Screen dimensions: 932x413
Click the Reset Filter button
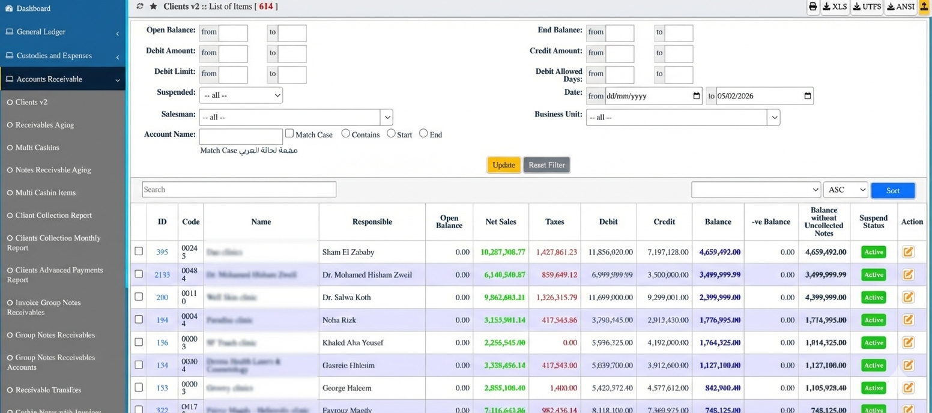(546, 165)
